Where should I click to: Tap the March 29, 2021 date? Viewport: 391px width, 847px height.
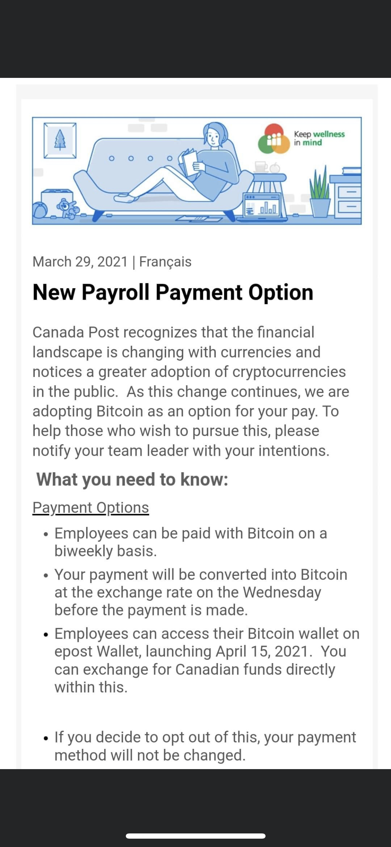(x=80, y=262)
